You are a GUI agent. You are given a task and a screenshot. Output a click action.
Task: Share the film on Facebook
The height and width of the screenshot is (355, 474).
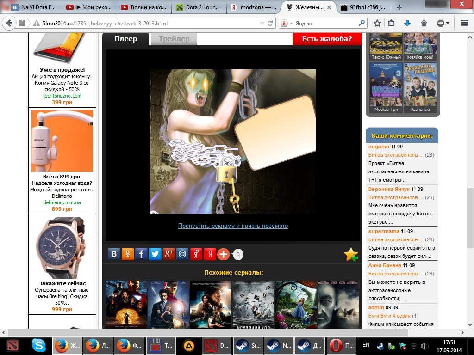(x=141, y=254)
